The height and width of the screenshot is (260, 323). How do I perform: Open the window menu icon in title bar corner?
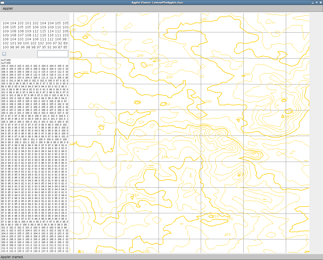pos(2,2)
